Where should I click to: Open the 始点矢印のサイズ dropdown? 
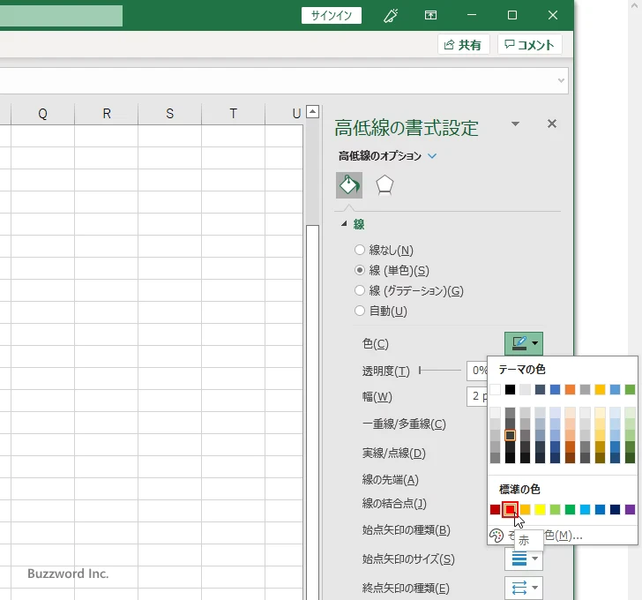(x=524, y=559)
